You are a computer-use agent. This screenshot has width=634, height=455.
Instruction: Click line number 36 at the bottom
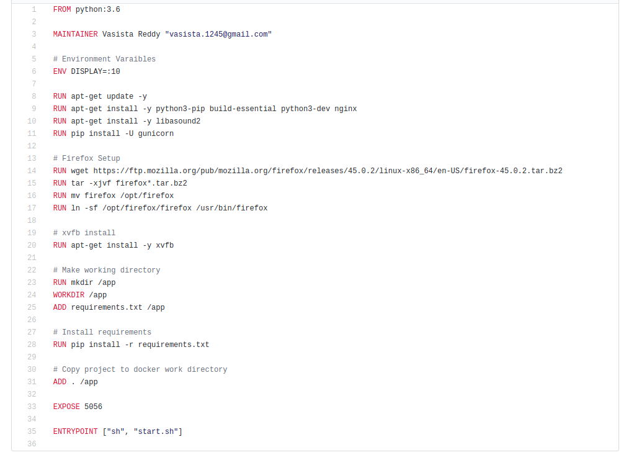tap(31, 444)
